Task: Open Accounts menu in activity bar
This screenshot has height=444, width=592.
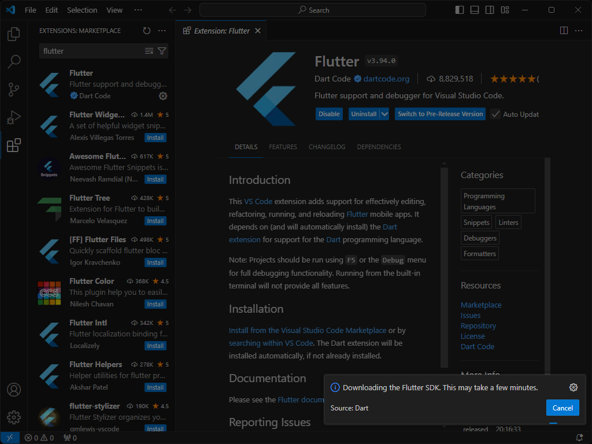Action: pyautogui.click(x=14, y=390)
